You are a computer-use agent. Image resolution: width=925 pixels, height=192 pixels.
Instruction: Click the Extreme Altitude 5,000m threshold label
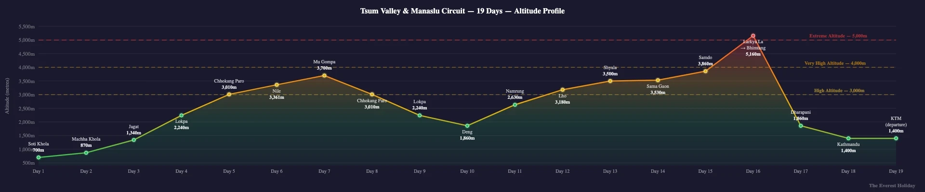click(x=838, y=36)
